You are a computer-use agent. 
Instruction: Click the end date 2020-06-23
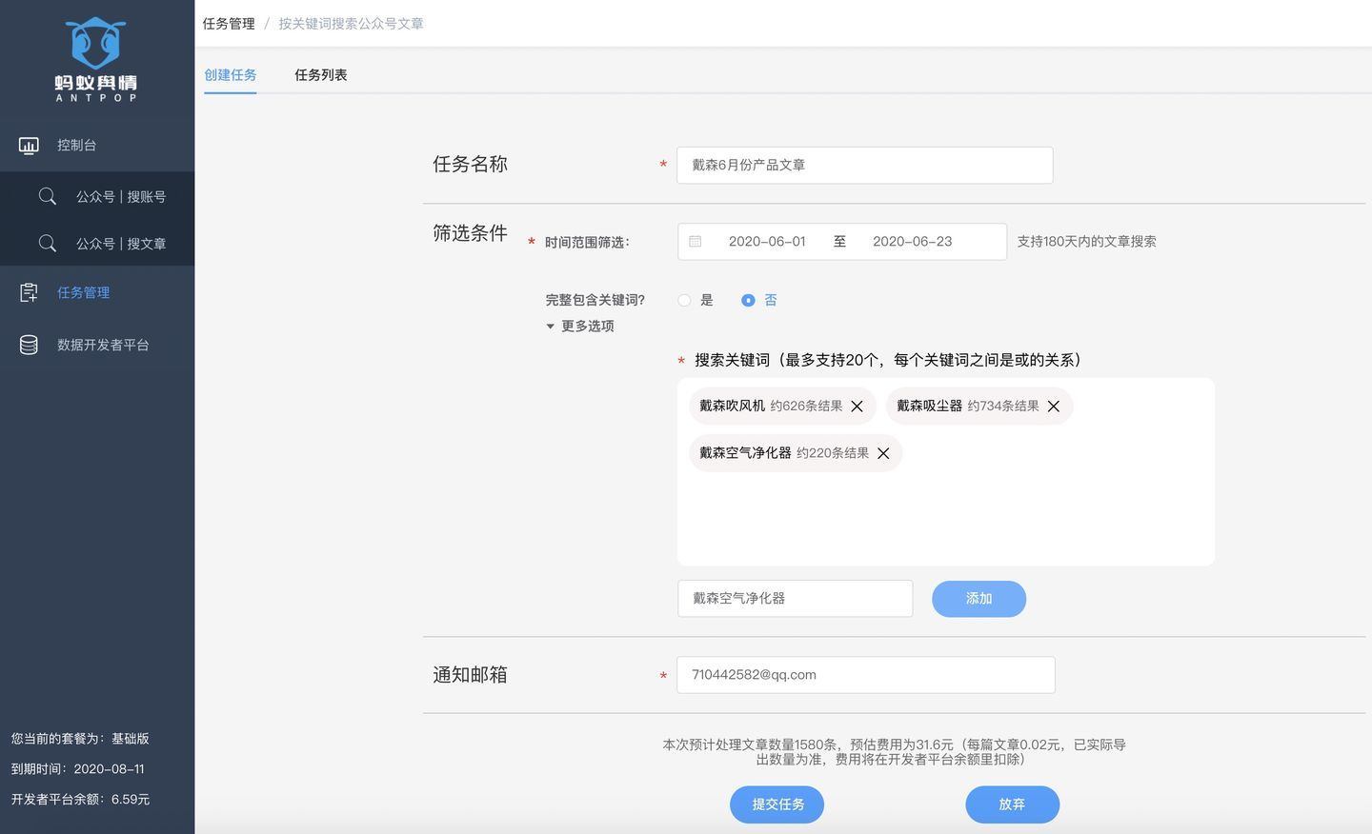(x=912, y=242)
